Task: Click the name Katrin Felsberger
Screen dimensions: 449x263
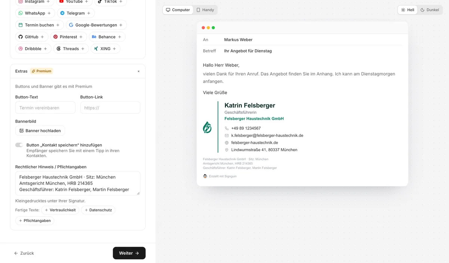Action: (x=250, y=105)
